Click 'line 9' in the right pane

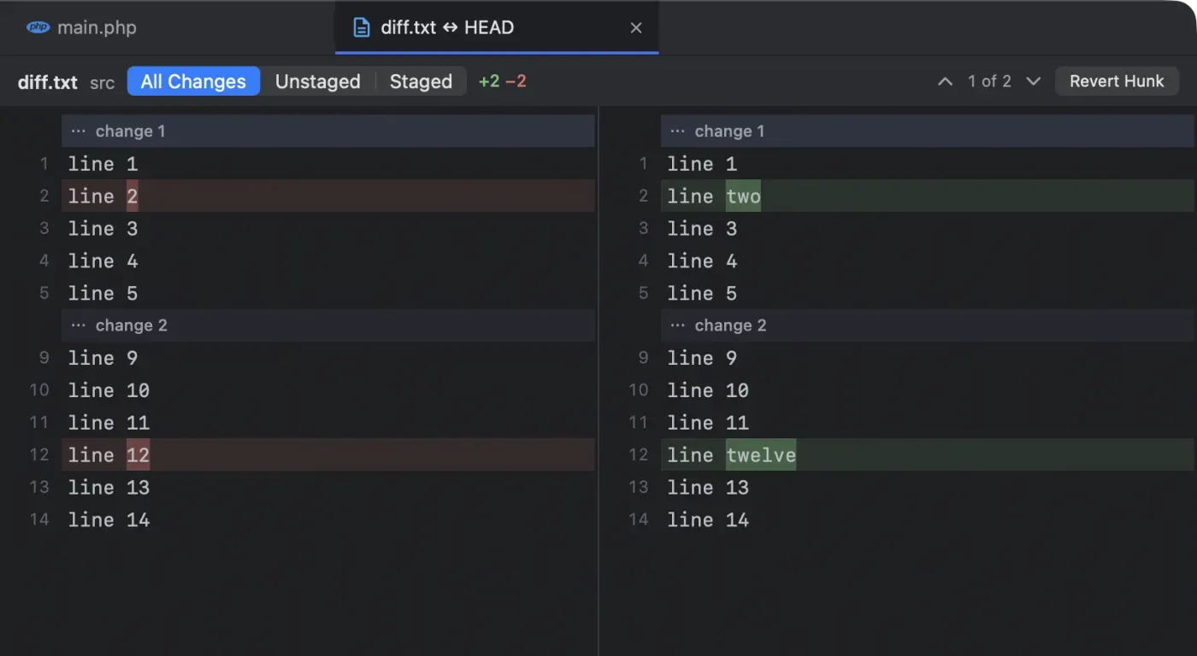(702, 358)
